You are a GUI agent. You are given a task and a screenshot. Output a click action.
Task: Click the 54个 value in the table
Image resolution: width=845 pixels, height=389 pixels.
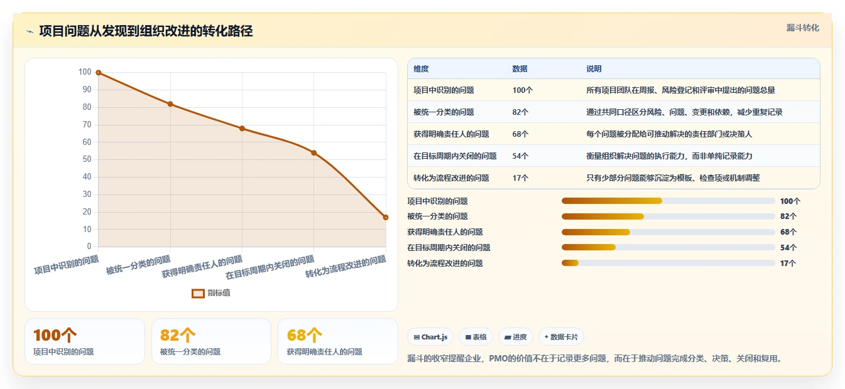click(x=521, y=156)
